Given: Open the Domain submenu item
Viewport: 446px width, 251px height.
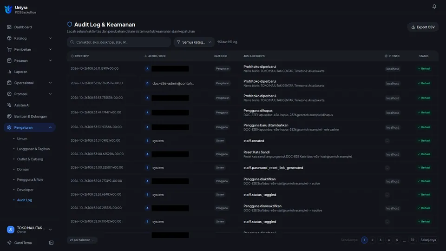Looking at the screenshot, I should tap(23, 169).
